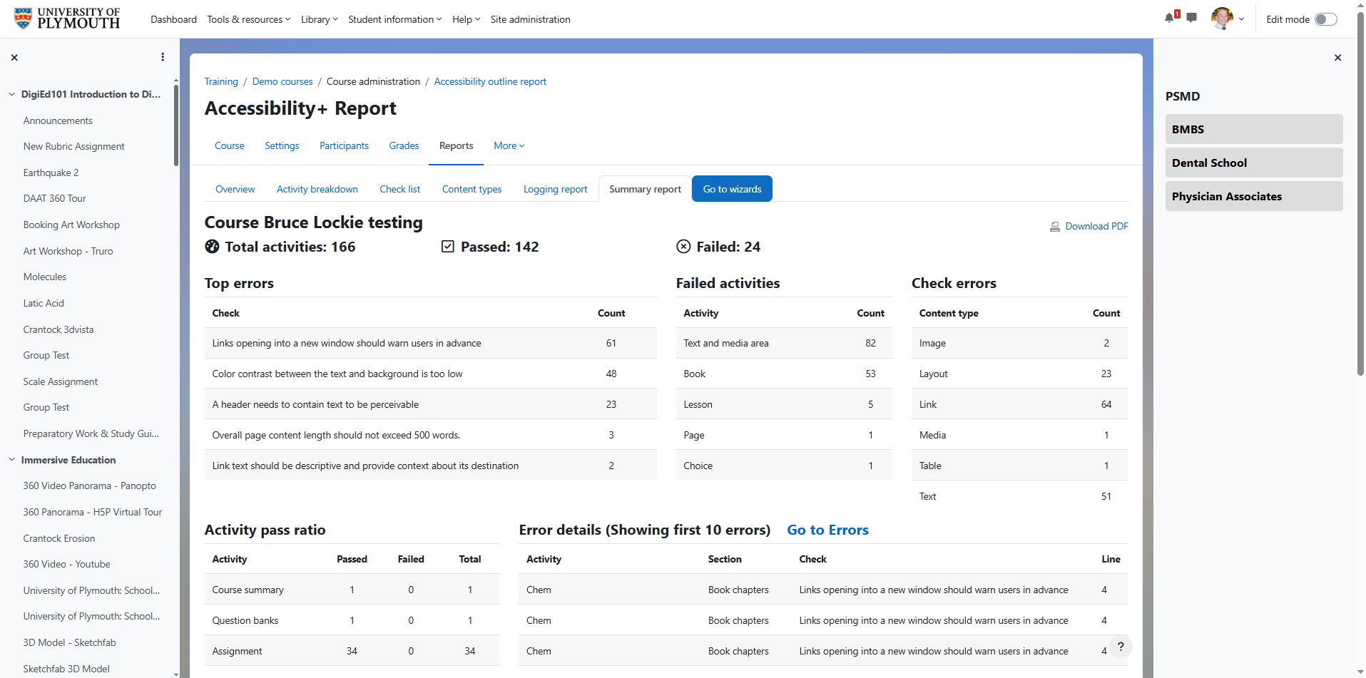
Task: Switch to the Course tab
Action: point(229,145)
